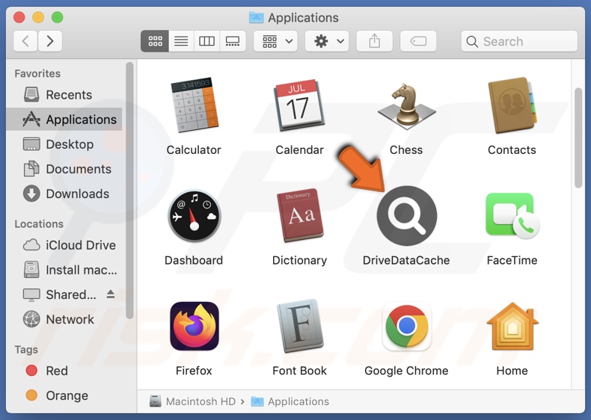The height and width of the screenshot is (420, 591).
Task: Click the DriveDataCache label text
Action: point(406,260)
